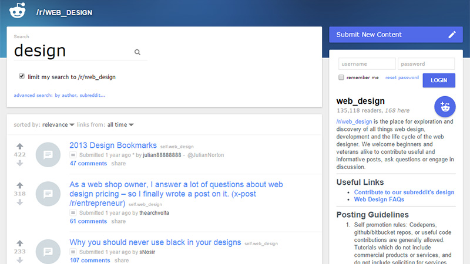This screenshot has width=470, height=264.
Task: Open user thearchvolta's profile
Action: 154,213
